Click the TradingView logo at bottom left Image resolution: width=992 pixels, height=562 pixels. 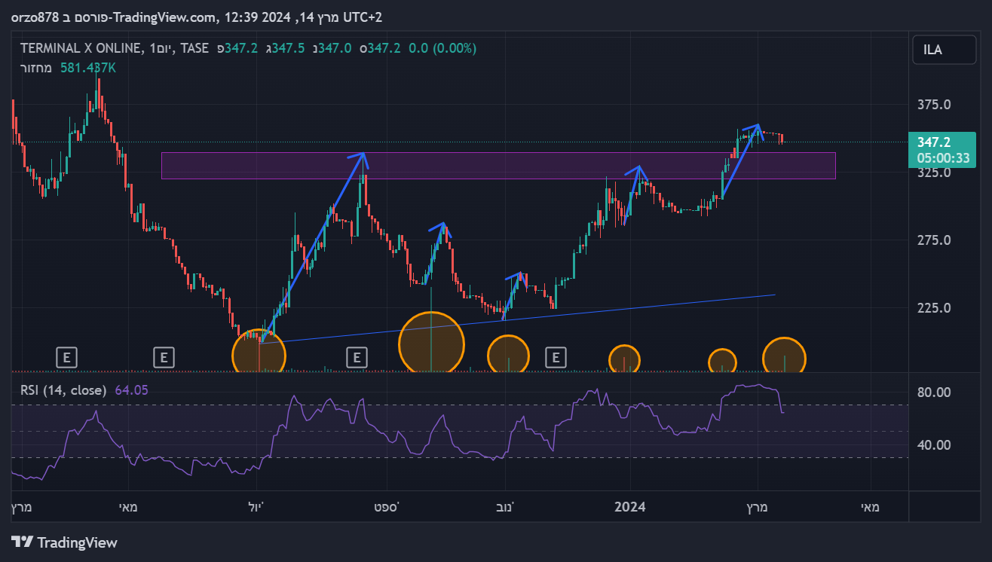point(64,542)
